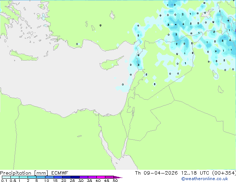This screenshot has height=182, width=236.
Task: Click the 'ECMWF' model label
Action: click(x=60, y=173)
